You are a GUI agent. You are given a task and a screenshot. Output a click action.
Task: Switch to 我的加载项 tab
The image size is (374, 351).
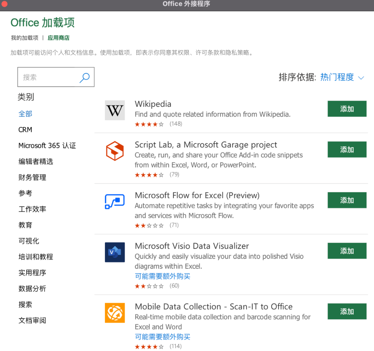coord(25,38)
